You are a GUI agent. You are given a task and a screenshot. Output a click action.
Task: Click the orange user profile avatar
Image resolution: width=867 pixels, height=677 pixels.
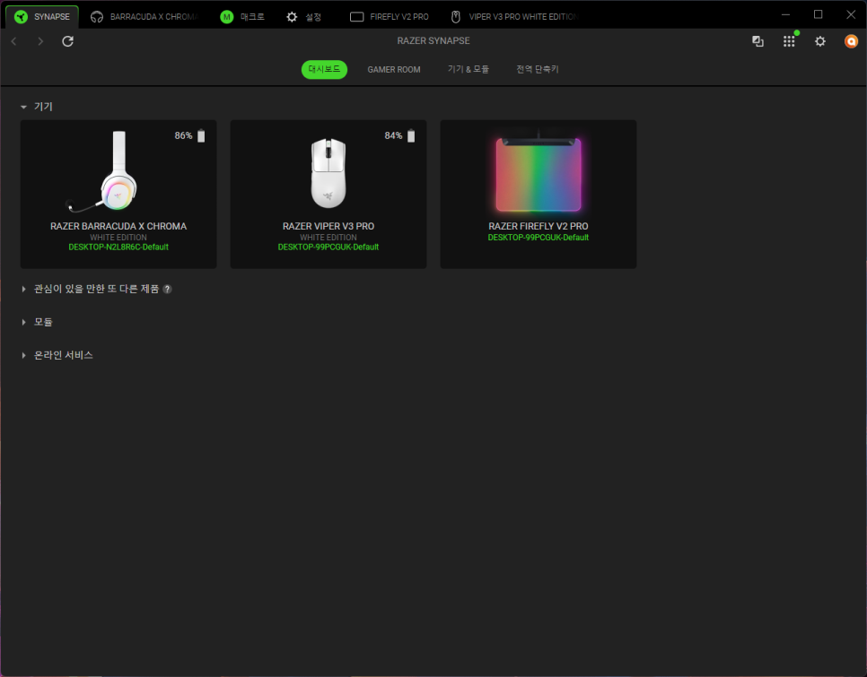851,41
